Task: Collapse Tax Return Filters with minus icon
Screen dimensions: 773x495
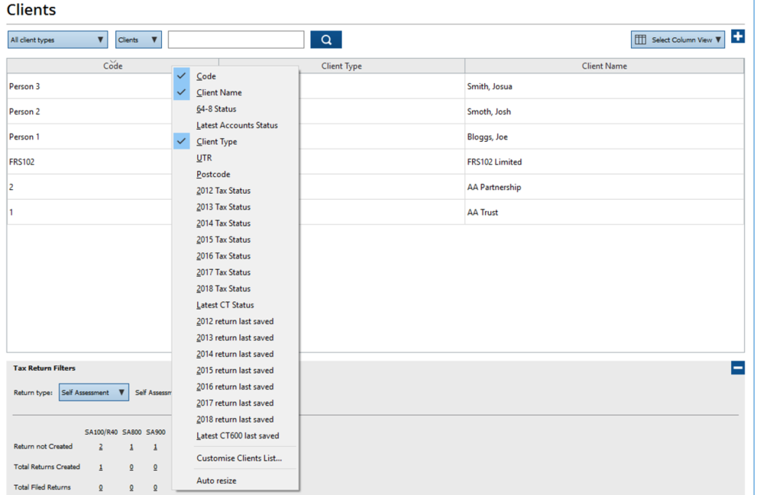Action: [737, 368]
